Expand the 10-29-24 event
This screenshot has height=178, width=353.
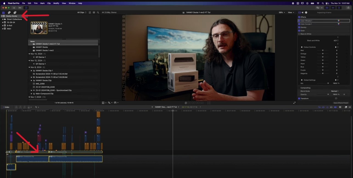click(3, 22)
